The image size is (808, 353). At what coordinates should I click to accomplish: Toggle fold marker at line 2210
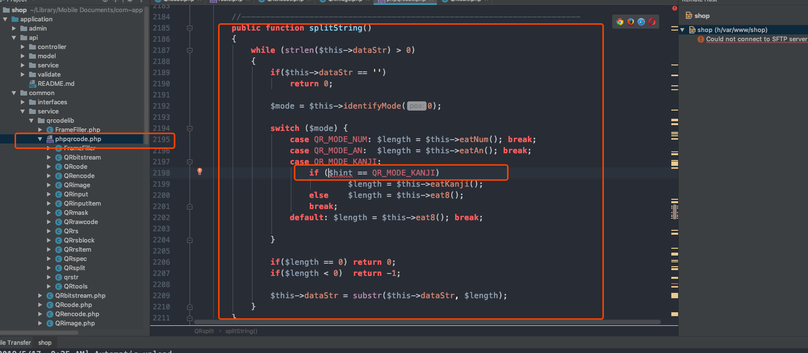pyautogui.click(x=190, y=307)
